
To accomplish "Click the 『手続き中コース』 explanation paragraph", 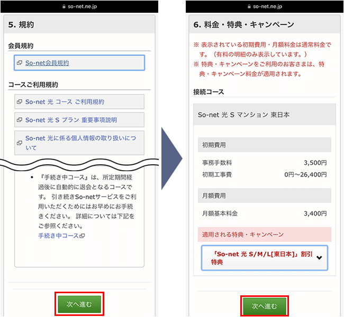I will (x=87, y=201).
